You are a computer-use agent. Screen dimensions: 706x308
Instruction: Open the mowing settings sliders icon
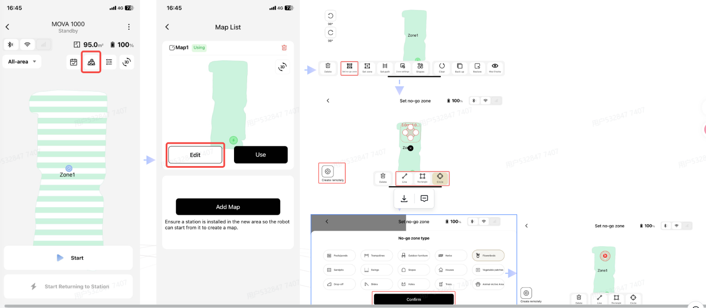[109, 62]
